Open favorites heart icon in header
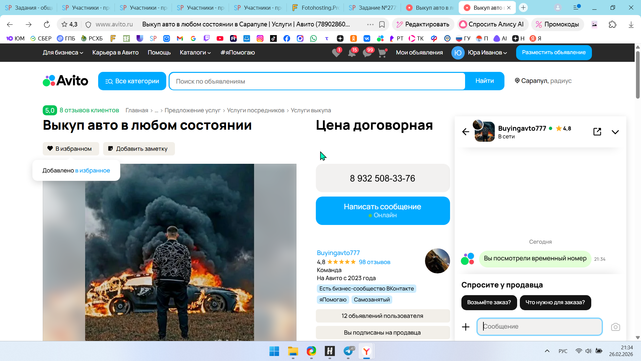 (336, 53)
